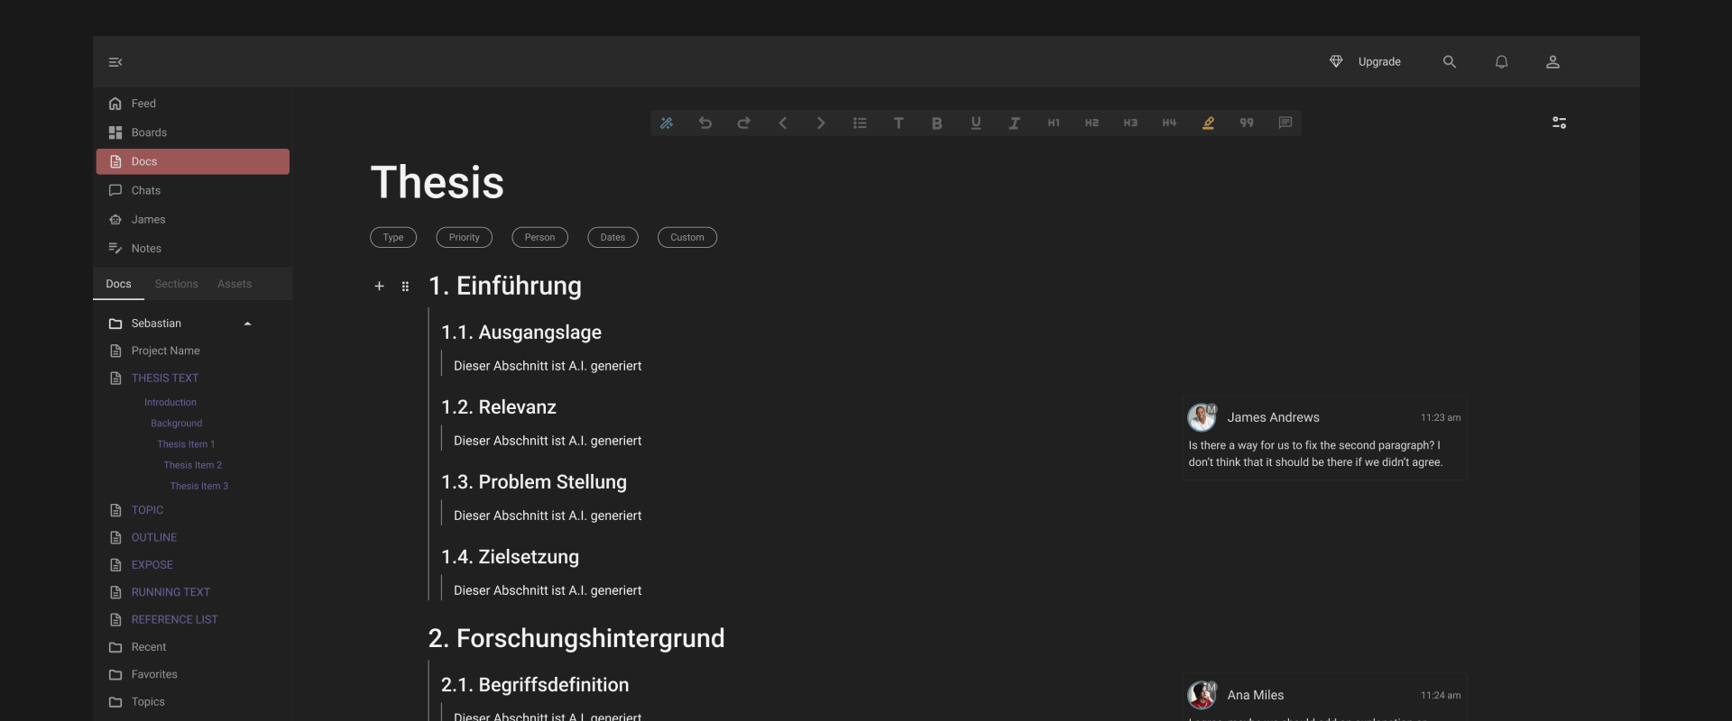This screenshot has height=721, width=1732.
Task: Open the Upgrade diamond icon
Action: pos(1336,61)
